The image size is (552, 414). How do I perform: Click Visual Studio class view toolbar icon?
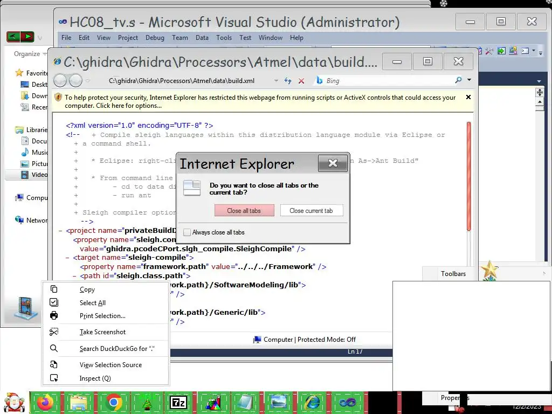[x=513, y=51]
